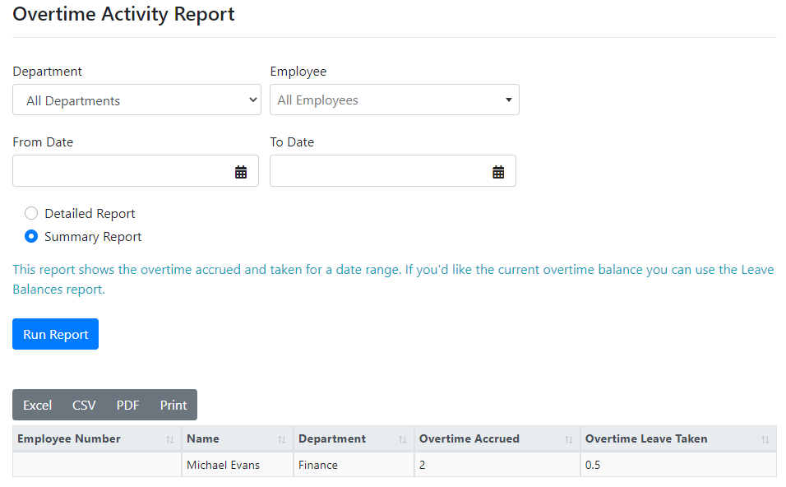Select the Summary Report option
Screen dimensions: 786x487
tap(30, 236)
